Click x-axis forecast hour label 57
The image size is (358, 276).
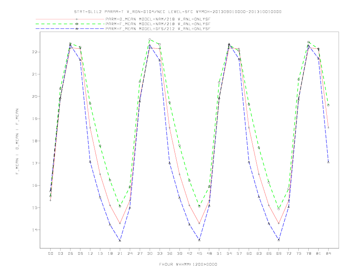click(239, 253)
